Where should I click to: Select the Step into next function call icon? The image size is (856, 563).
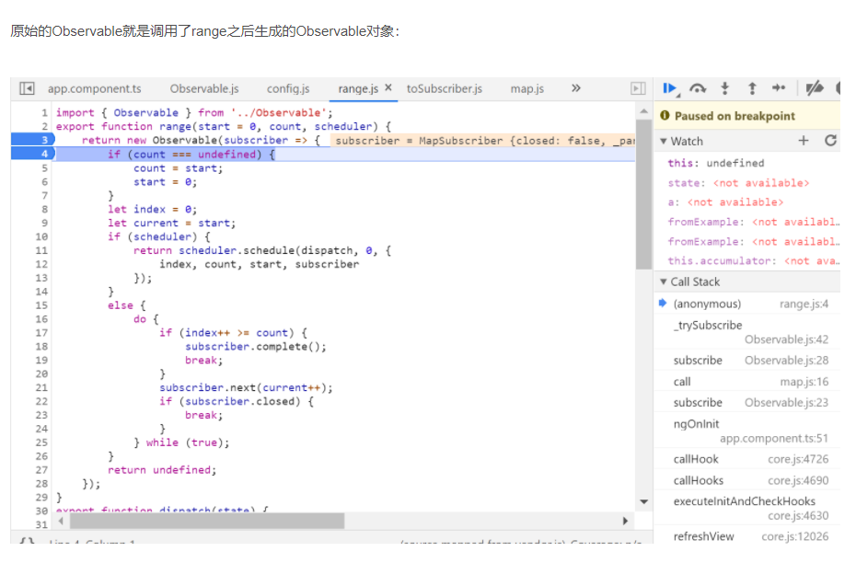(725, 87)
